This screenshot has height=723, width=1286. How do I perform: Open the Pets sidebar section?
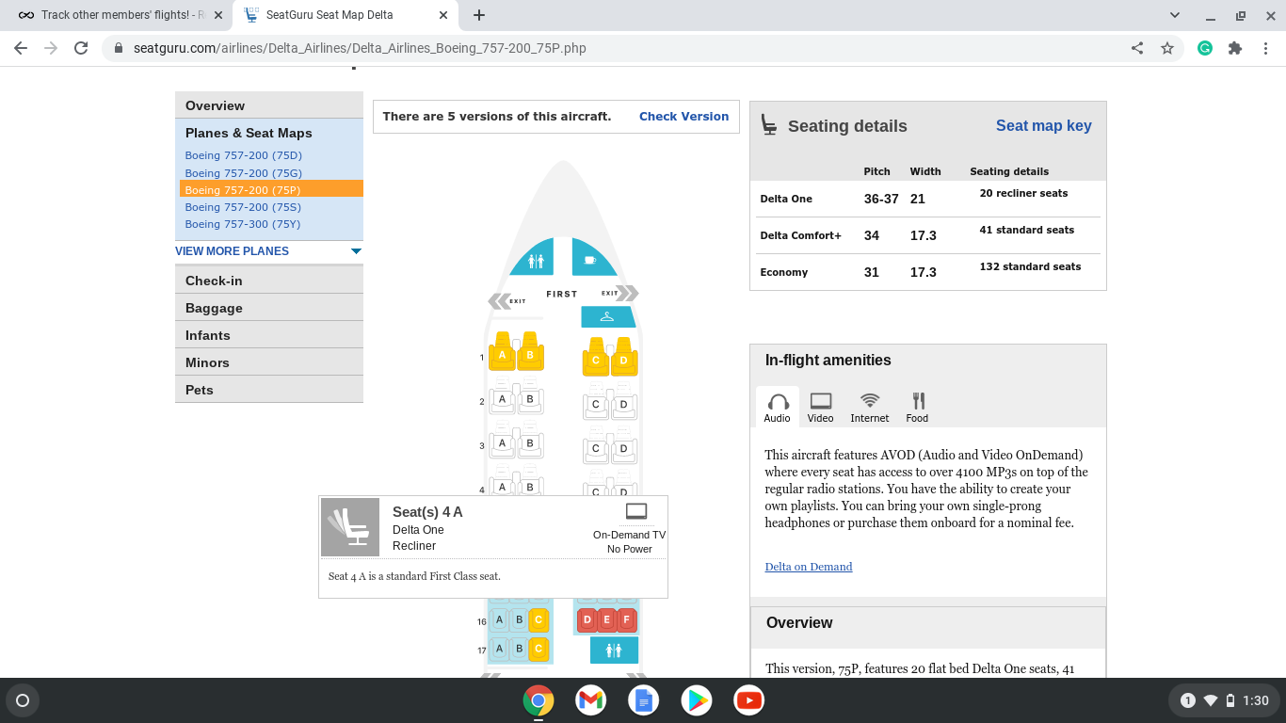(x=269, y=390)
